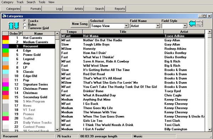The image size is (213, 139).
Task: Open the Category menu
Action: pyautogui.click(x=7, y=2)
